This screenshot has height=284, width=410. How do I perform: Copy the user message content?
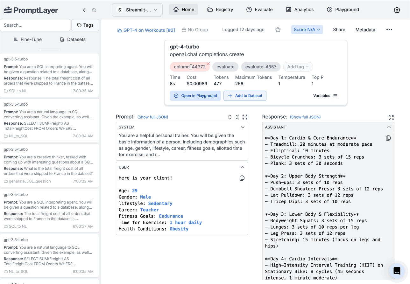[242, 178]
